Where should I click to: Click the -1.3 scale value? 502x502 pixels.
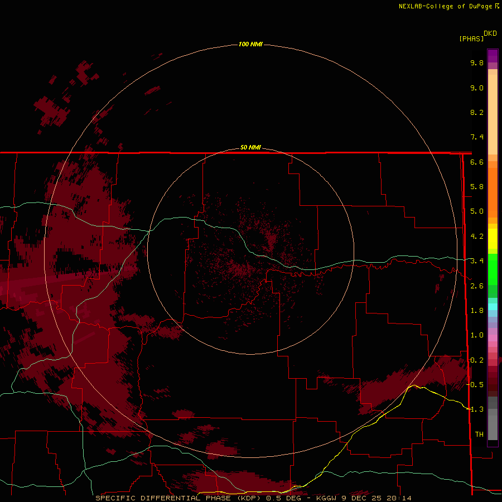[x=475, y=409]
